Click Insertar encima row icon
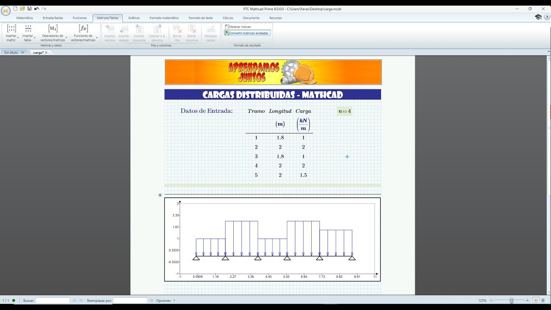 [110, 29]
